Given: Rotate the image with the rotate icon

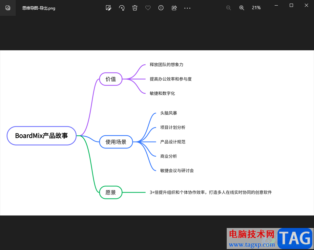Looking at the screenshot, I should click(x=121, y=8).
